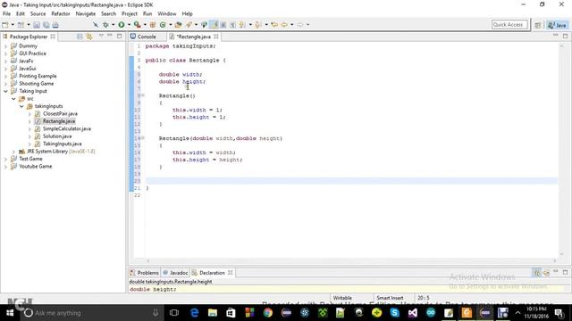Screen dimensions: 572x321
Task: Click the Toggle Mark Occurrences icon
Action: 214,25
